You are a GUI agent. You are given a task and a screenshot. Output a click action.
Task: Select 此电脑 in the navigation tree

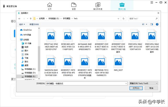pos(24,40)
